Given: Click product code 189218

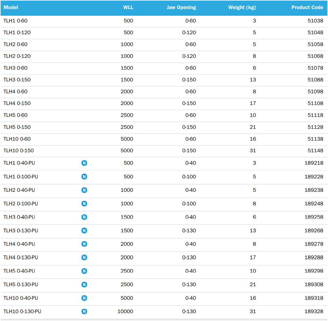Looking at the screenshot, I should (314, 163).
